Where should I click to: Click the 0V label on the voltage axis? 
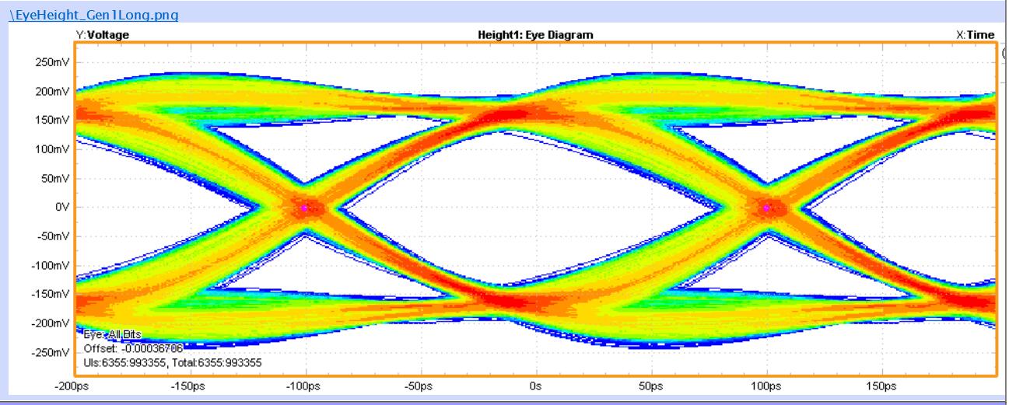point(61,208)
